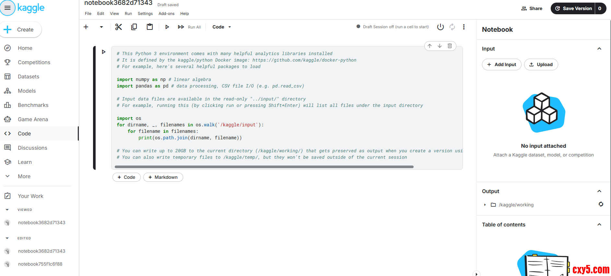Refresh the /kaggle/working output folder
The height and width of the screenshot is (276, 611).
click(601, 204)
